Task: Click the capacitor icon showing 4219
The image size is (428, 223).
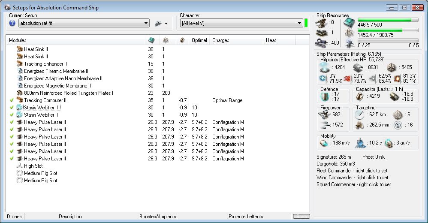Action: tap(359, 96)
